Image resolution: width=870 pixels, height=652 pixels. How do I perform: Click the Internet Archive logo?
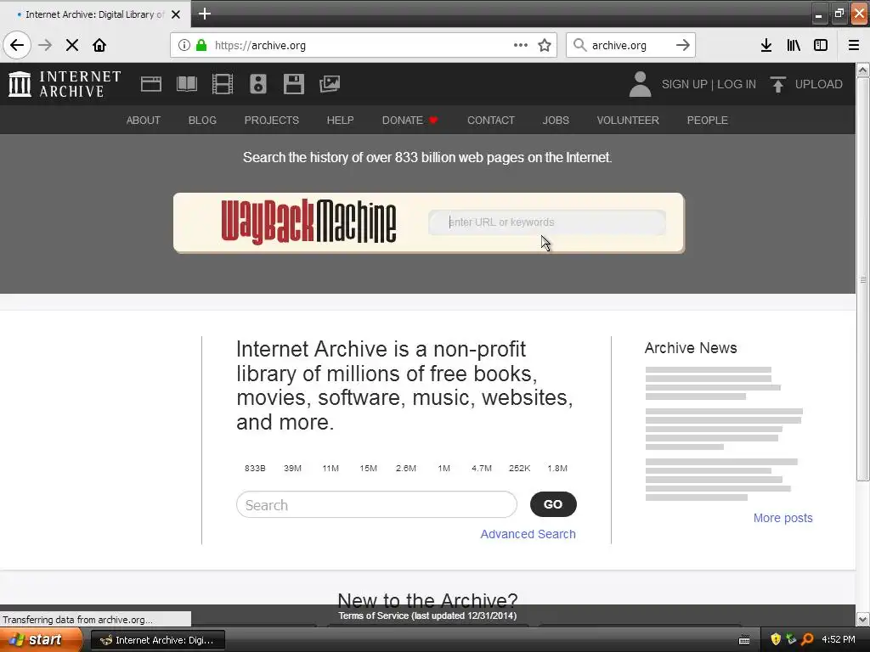(65, 84)
